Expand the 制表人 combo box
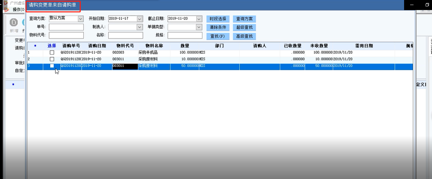 tap(140, 27)
